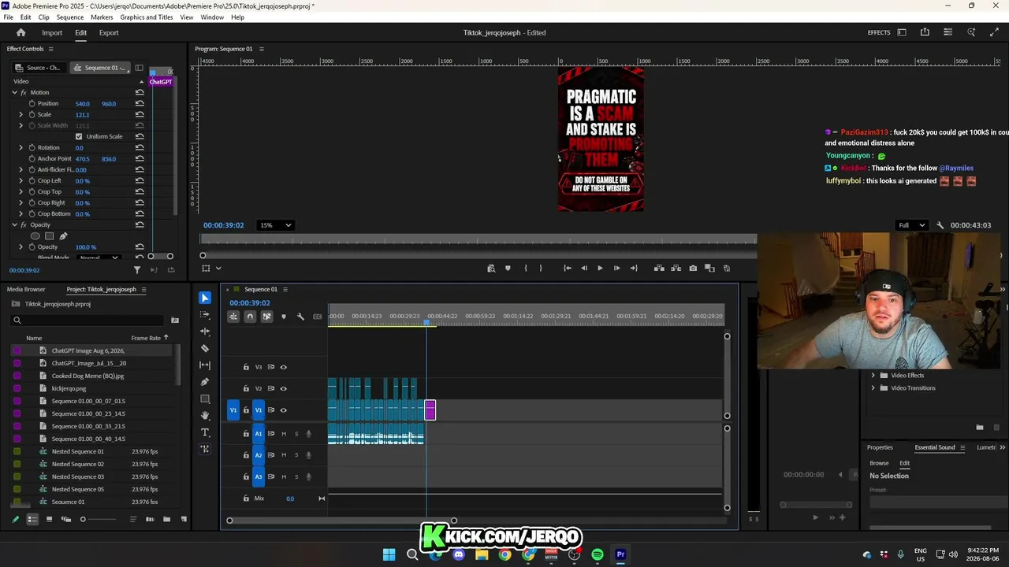
Task: Open playback resolution Full dropdown
Action: point(912,225)
